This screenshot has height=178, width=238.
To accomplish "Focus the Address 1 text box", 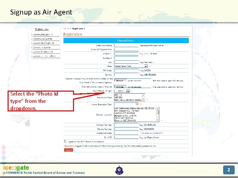I will [126, 54].
